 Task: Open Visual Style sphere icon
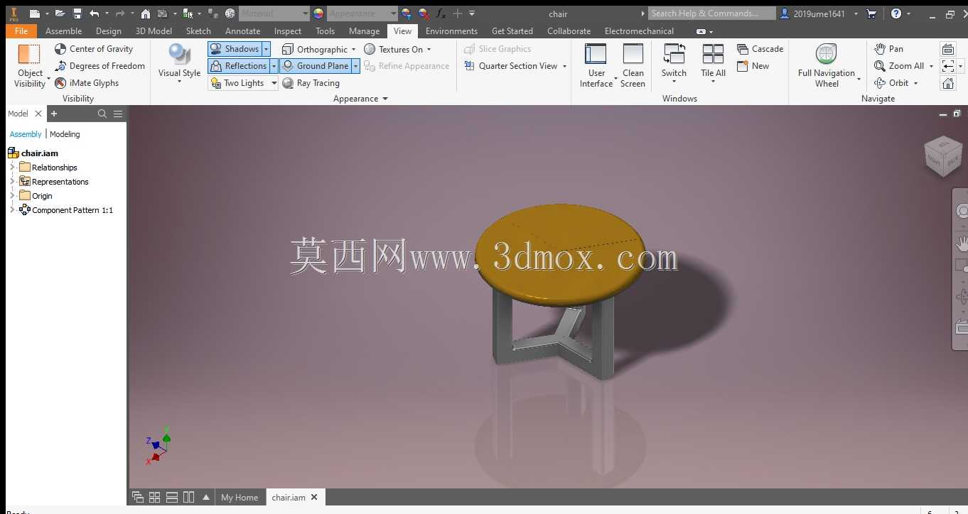pos(179,54)
